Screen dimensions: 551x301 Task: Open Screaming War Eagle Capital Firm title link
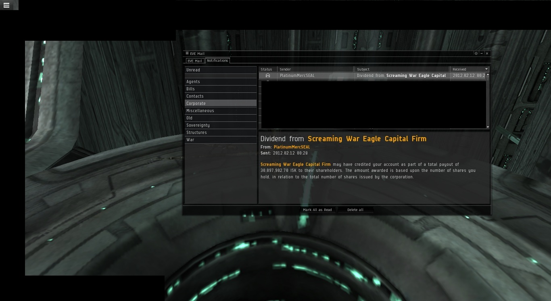(367, 139)
